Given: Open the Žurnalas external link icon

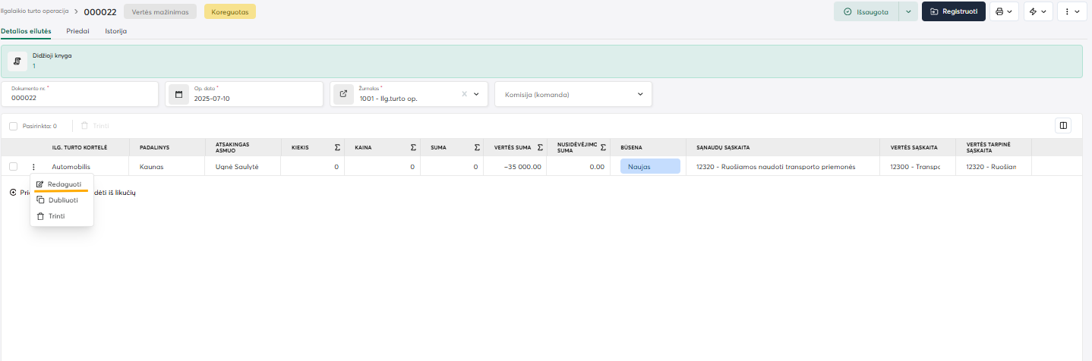Looking at the screenshot, I should click(x=343, y=94).
